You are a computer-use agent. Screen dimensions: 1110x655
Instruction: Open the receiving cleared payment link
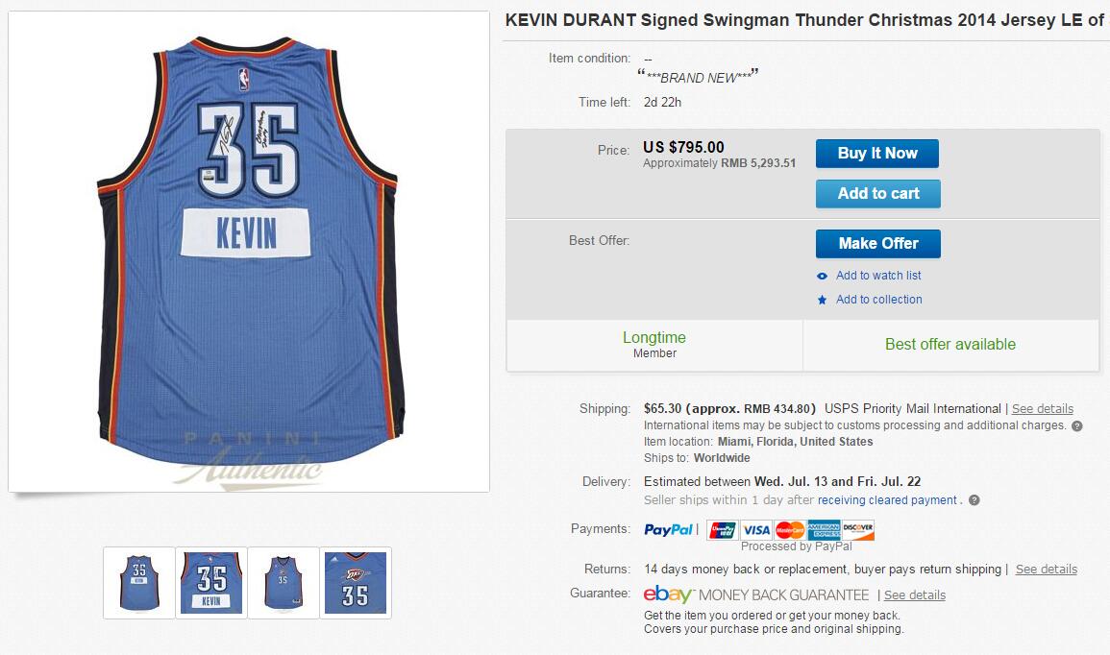pos(887,500)
